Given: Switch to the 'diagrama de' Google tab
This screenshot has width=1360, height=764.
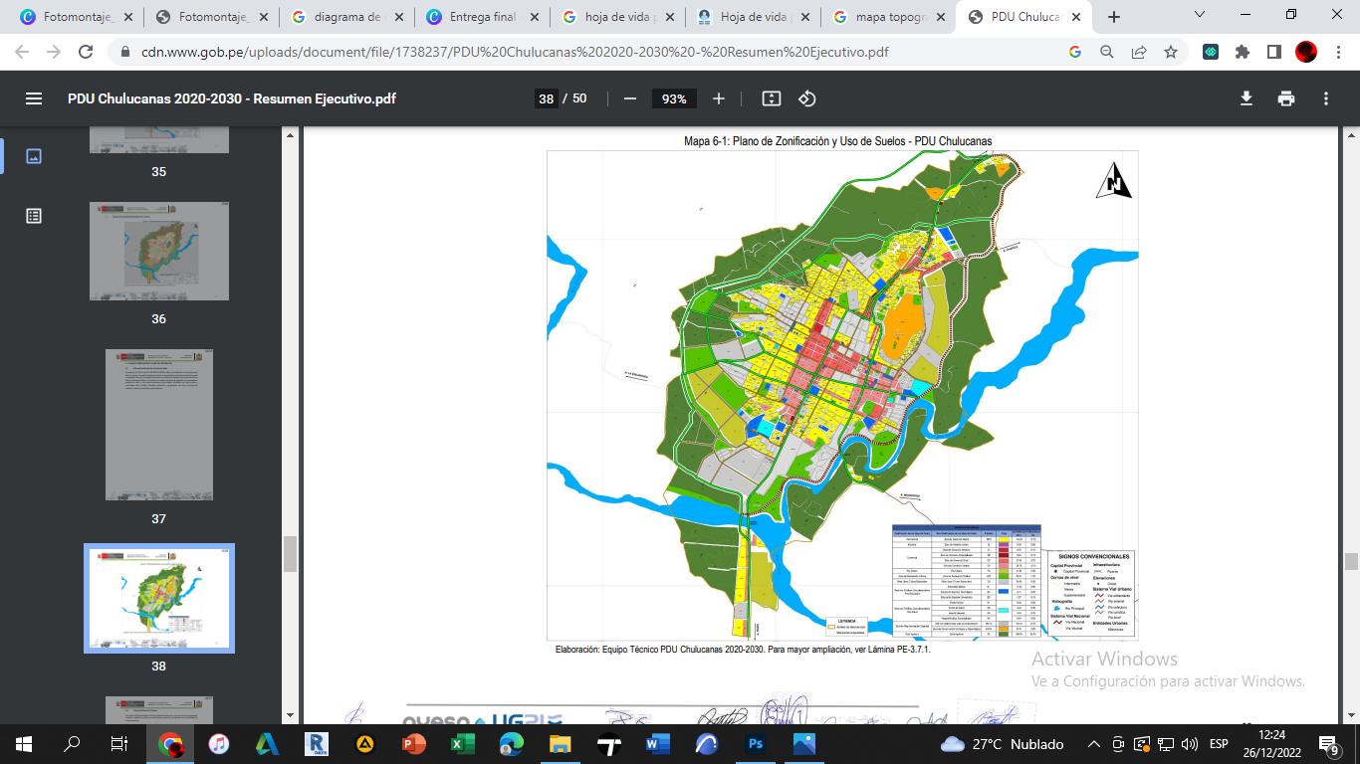Looking at the screenshot, I should click(x=346, y=17).
